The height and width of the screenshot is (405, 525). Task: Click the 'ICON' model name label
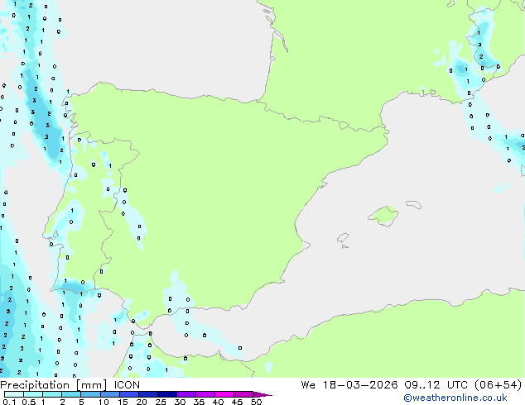click(x=127, y=385)
